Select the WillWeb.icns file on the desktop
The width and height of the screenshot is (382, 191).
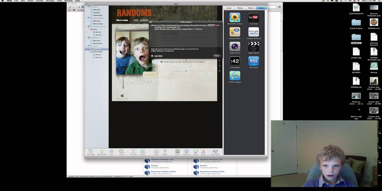click(374, 24)
